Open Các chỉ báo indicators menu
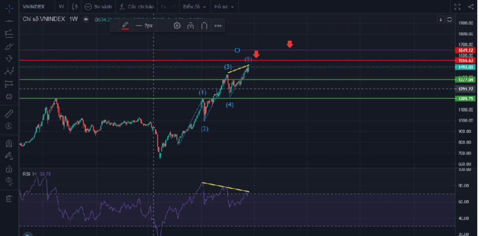Image resolution: width=479 pixels, height=236 pixels. (137, 7)
